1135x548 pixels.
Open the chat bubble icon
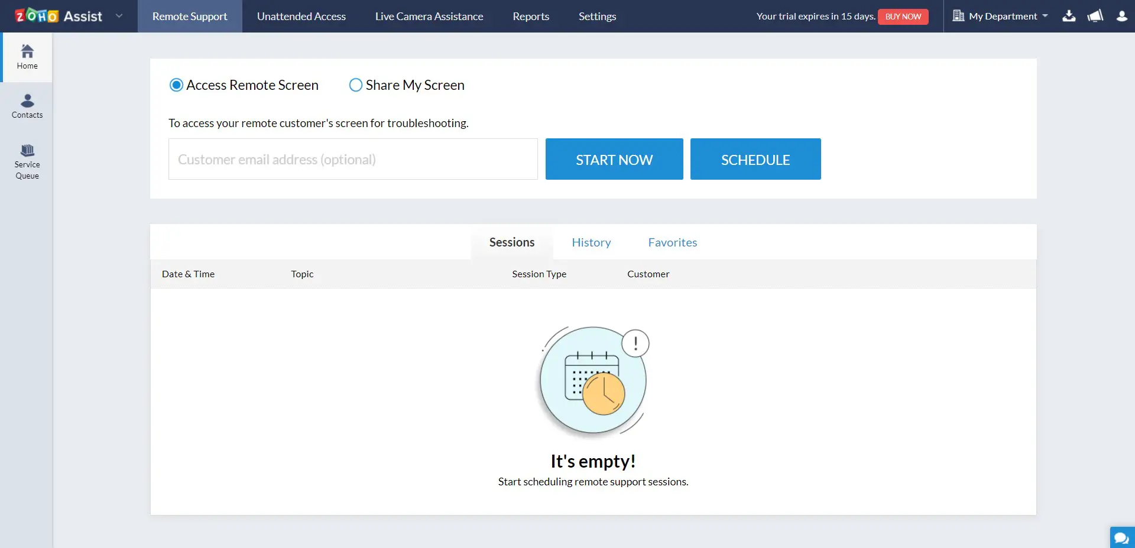coord(1121,538)
